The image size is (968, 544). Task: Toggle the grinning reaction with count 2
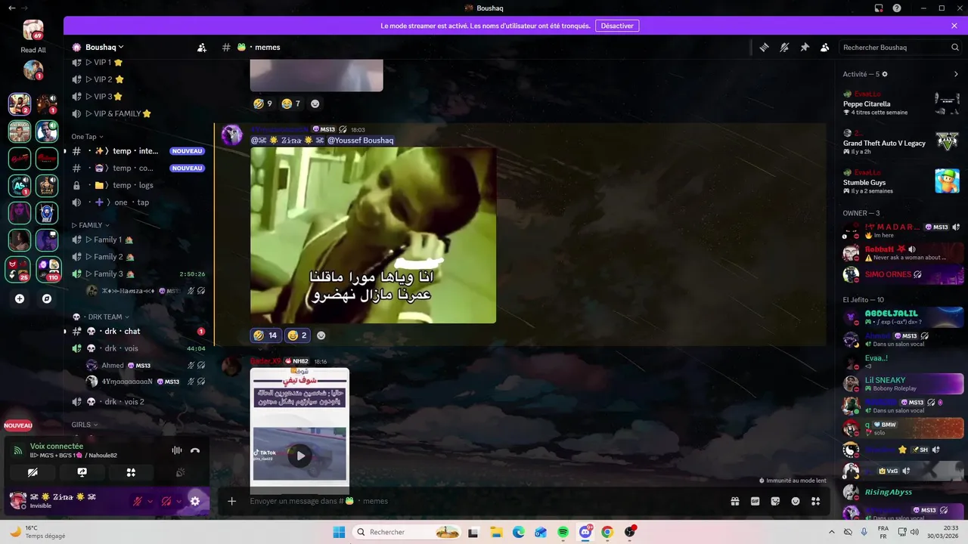(296, 335)
